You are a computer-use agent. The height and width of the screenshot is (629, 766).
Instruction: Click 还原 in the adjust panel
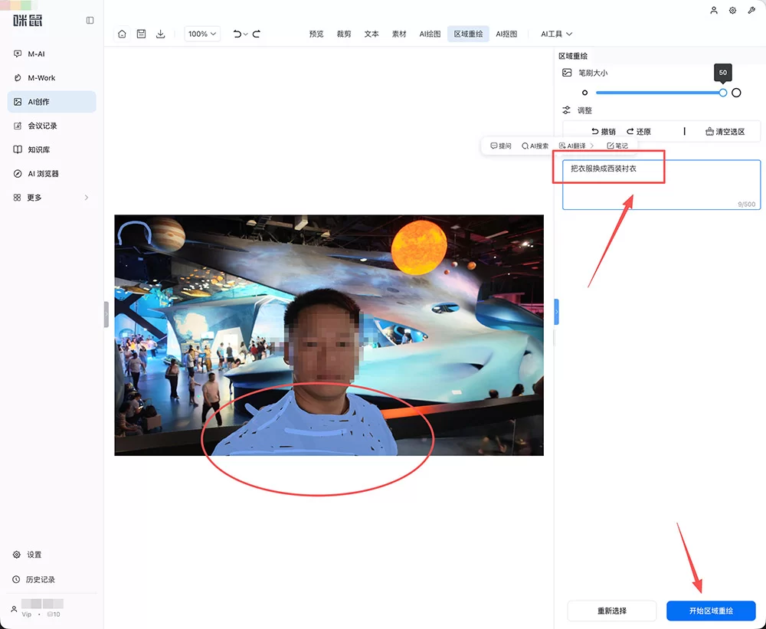[639, 132]
